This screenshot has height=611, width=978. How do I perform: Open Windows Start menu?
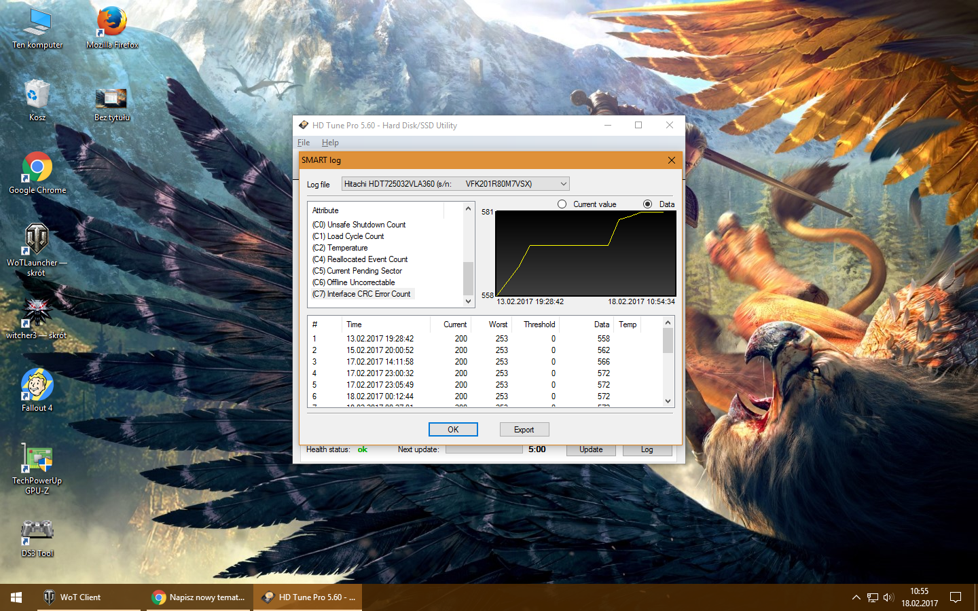coord(16,597)
